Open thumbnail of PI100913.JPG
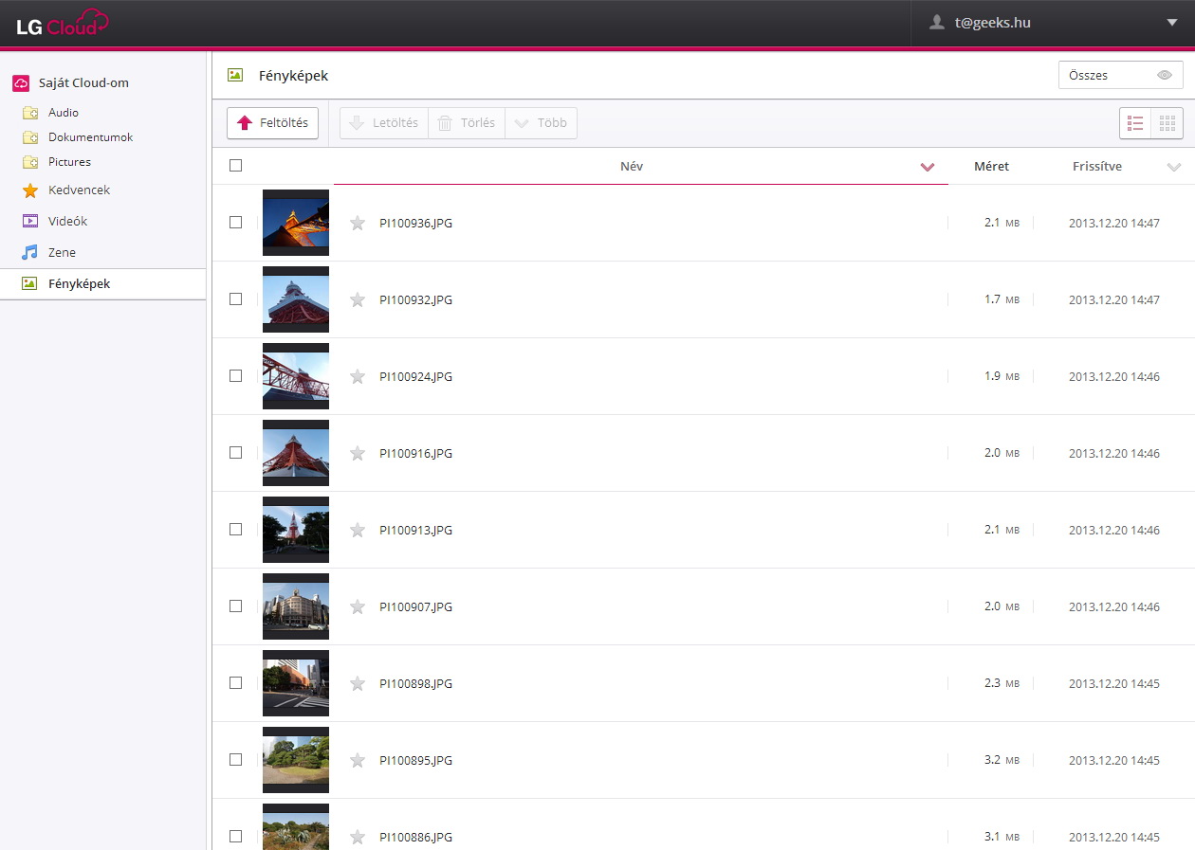Screen dimensions: 1195x850 click(296, 530)
